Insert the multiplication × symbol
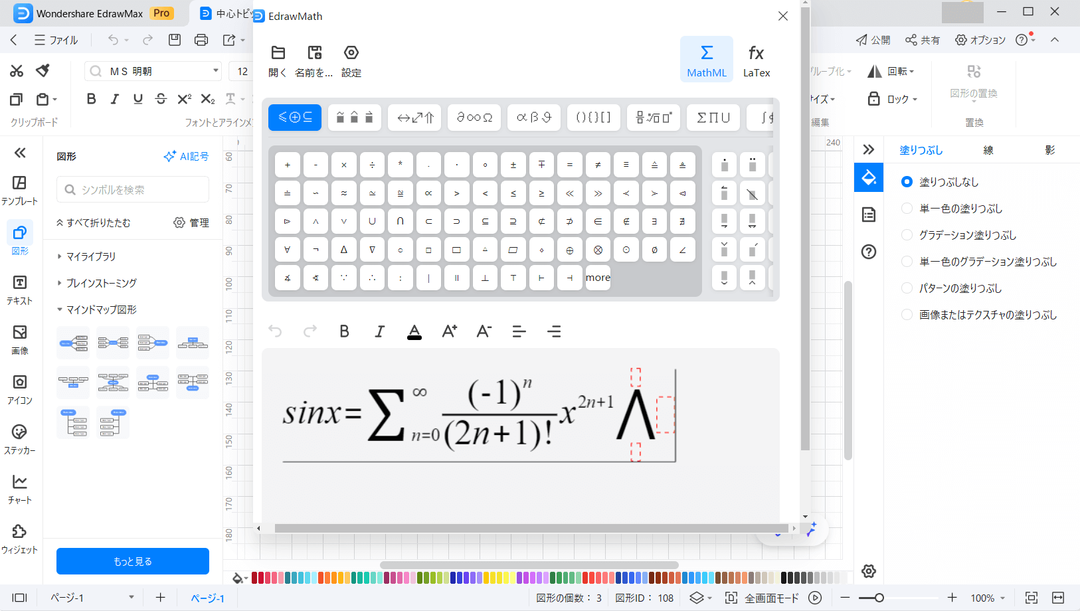This screenshot has height=611, width=1080. click(x=344, y=165)
